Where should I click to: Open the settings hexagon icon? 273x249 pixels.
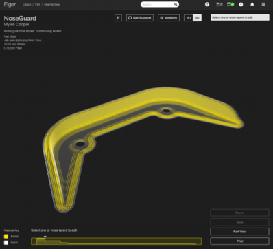point(241,4)
